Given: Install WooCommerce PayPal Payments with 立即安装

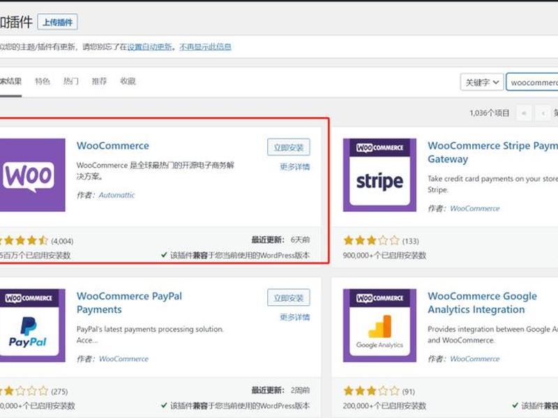Looking at the screenshot, I should coord(289,297).
